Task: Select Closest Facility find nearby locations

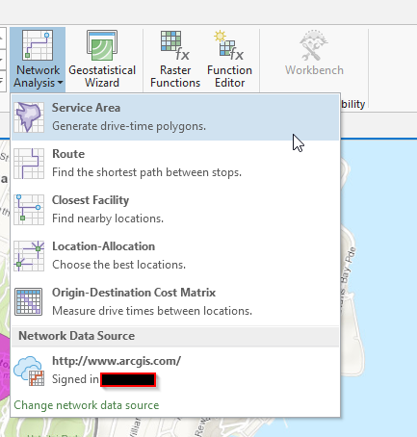Action: click(x=175, y=210)
